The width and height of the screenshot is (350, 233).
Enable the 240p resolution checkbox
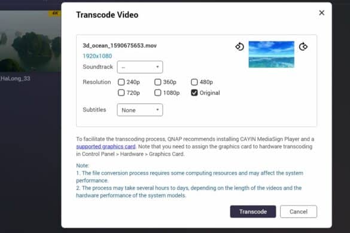coord(121,82)
